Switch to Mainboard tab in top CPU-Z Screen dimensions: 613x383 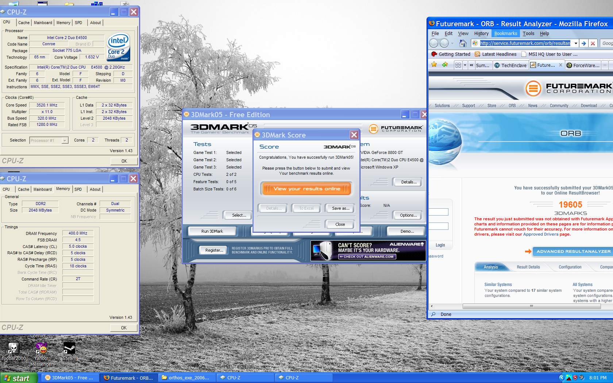click(43, 23)
